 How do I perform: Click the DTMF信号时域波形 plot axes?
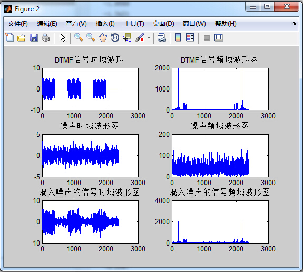(90, 89)
